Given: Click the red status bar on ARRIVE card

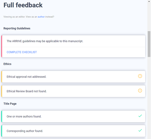Looking at the screenshot, I should click(2, 46).
